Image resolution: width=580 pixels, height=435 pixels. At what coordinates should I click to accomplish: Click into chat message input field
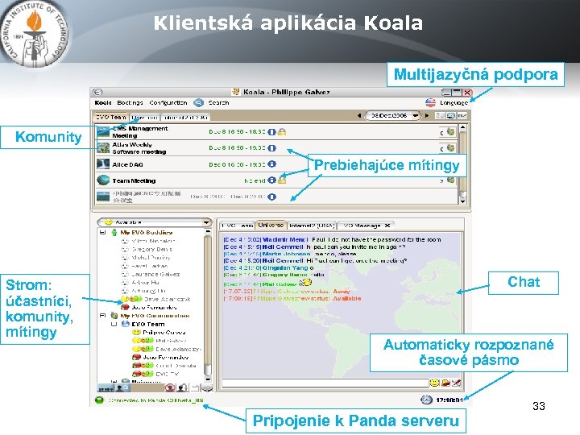(325, 383)
